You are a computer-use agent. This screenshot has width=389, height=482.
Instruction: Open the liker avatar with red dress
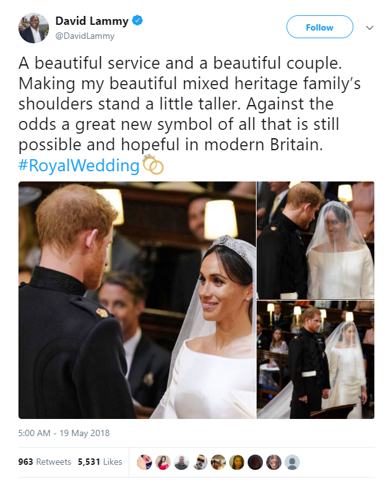pyautogui.click(x=163, y=462)
